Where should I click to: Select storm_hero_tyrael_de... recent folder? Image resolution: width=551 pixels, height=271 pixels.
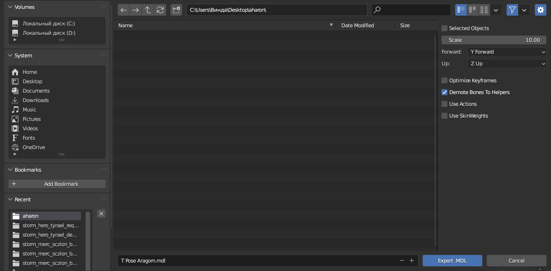pyautogui.click(x=46, y=235)
